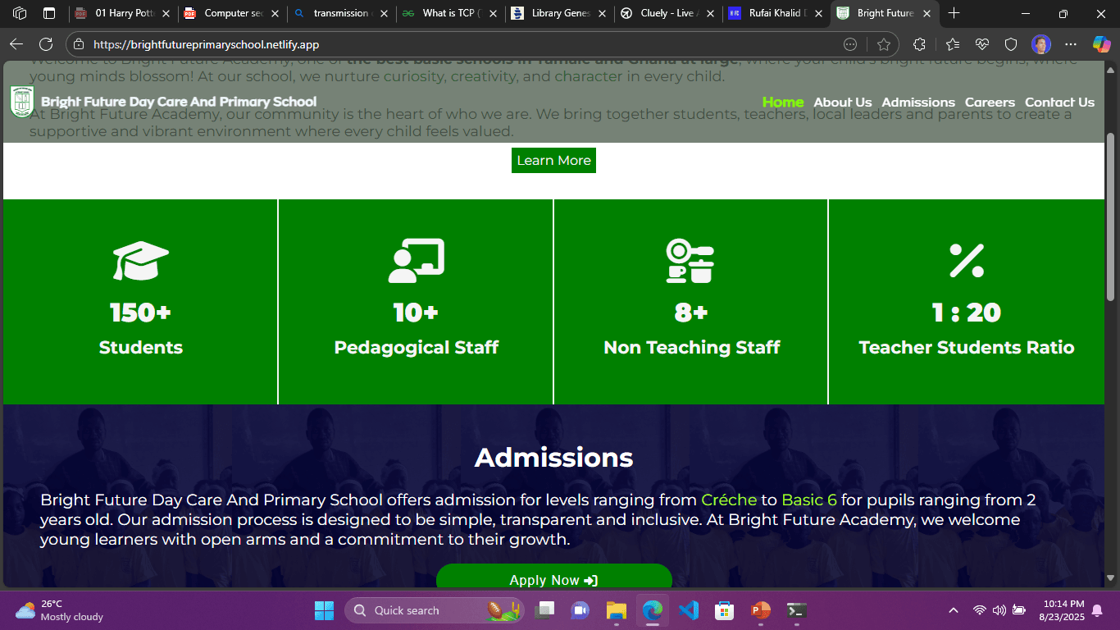Open the Windows Start menu

(x=323, y=610)
